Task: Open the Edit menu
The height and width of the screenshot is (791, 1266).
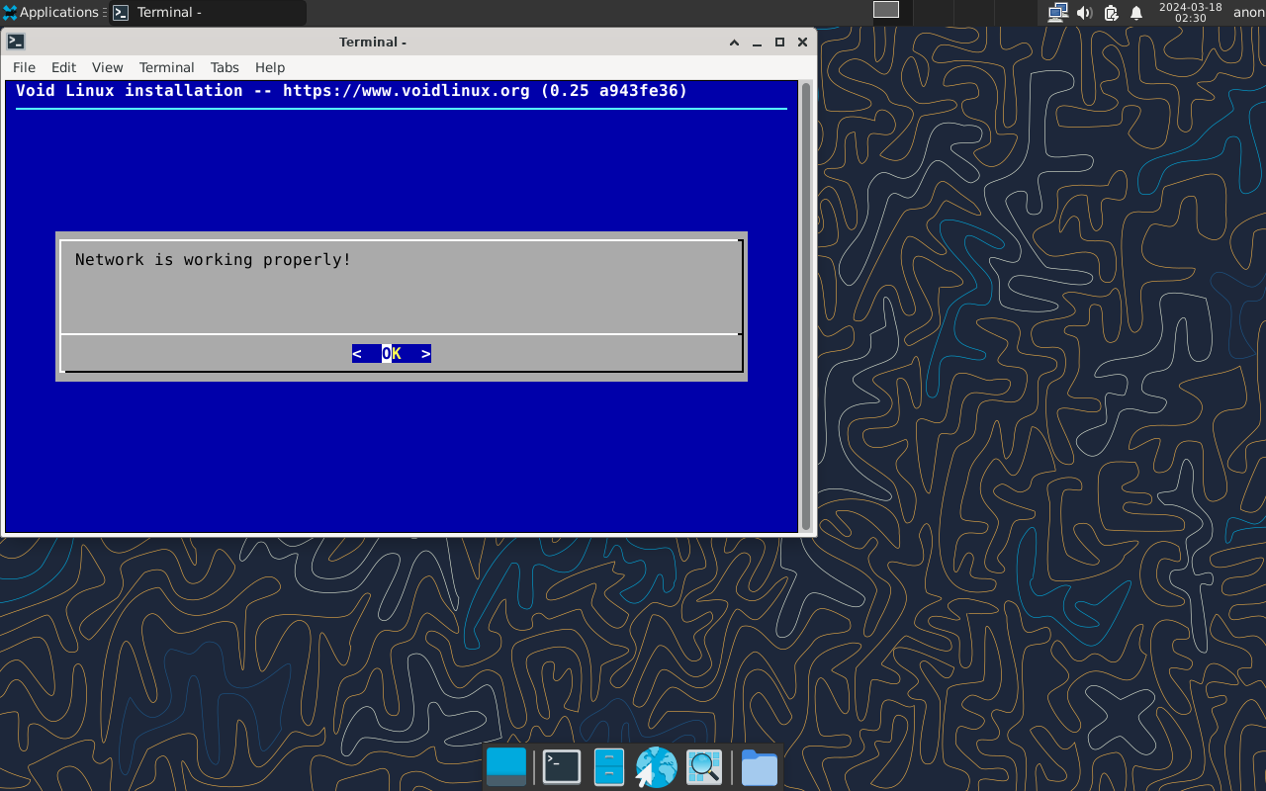Action: [63, 67]
